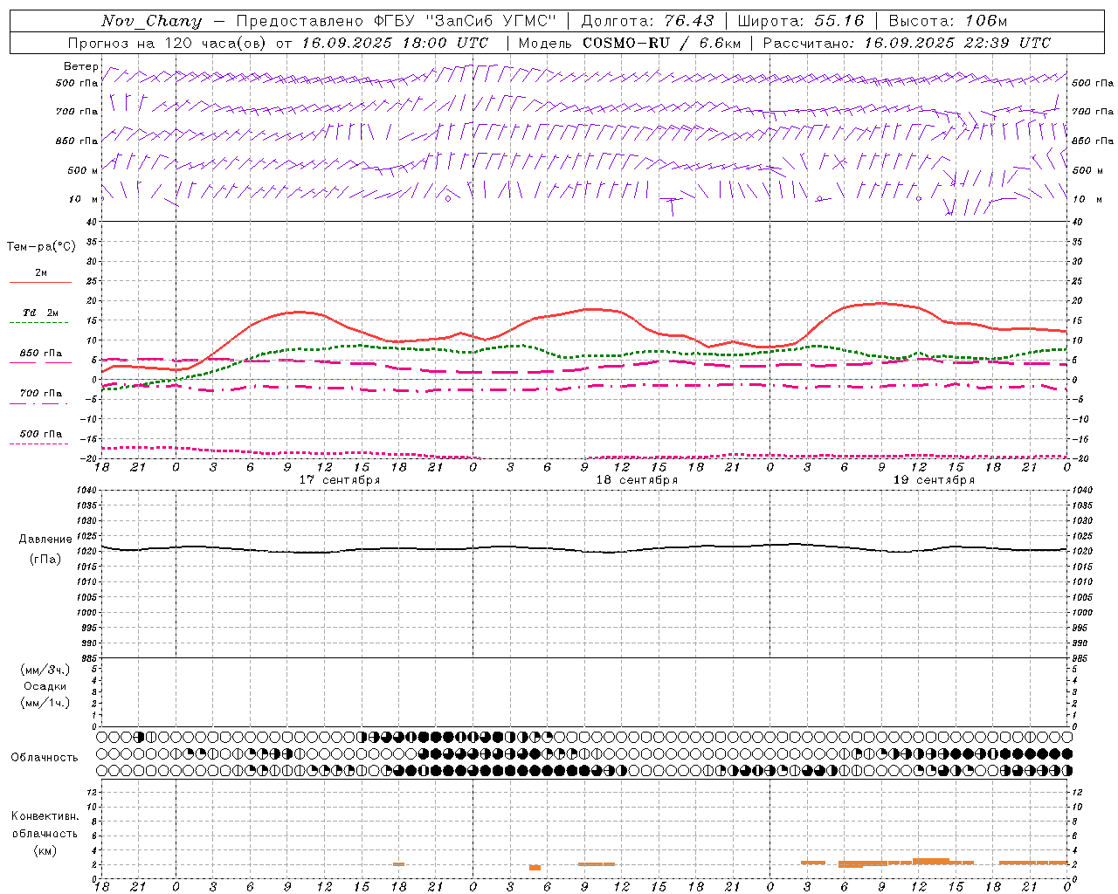Click the Td 2м dew point legend label
Viewport: 1118px width, 894px height.
coord(41,313)
